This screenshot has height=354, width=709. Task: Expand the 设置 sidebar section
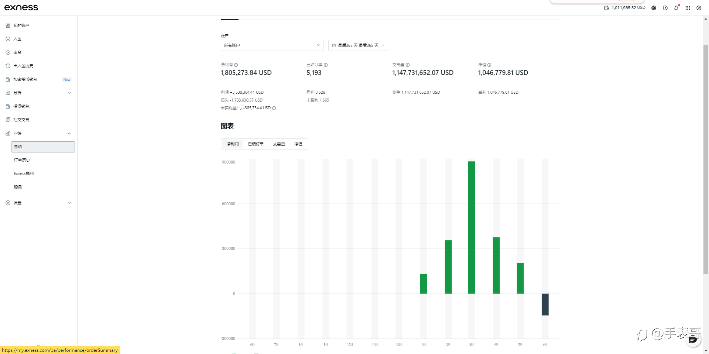[39, 203]
